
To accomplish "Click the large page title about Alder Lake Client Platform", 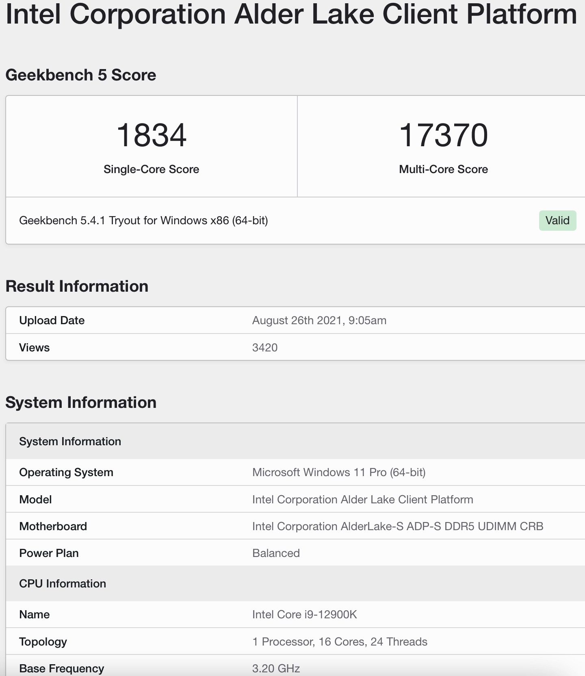I will [291, 14].
